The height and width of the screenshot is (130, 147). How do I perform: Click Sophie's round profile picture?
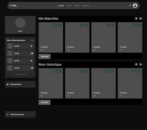[20, 23]
